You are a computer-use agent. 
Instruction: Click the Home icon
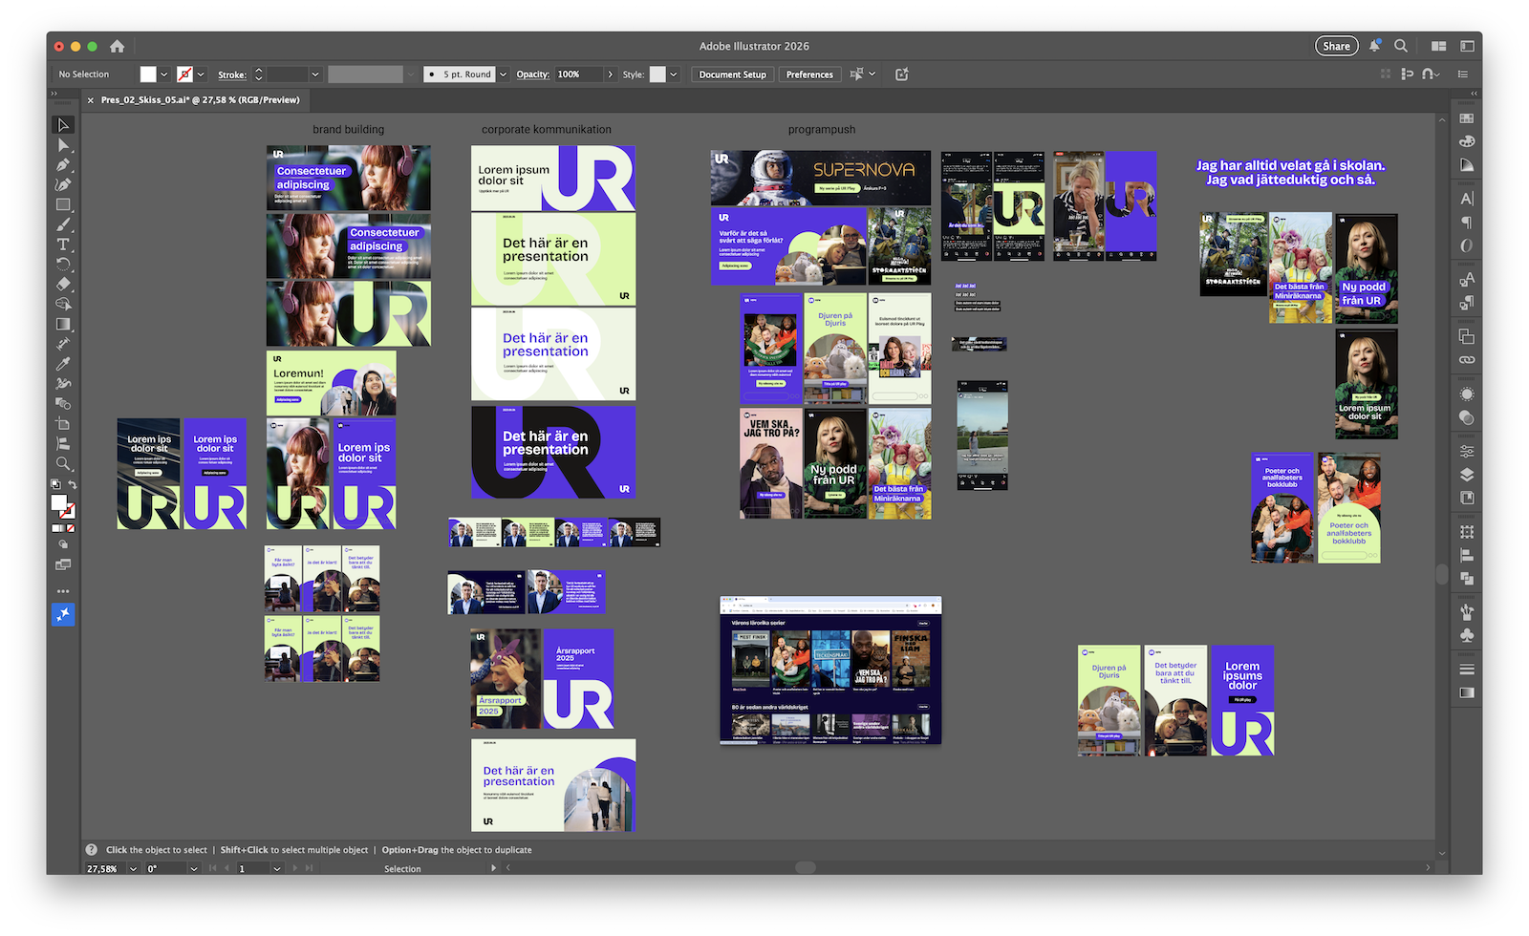[x=118, y=46]
